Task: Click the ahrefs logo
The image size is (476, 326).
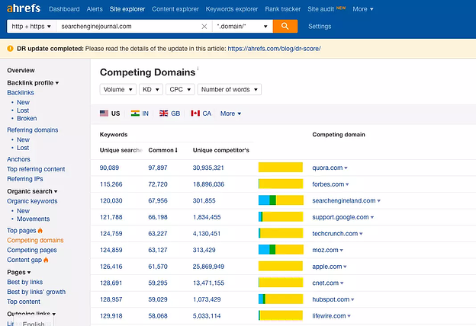Action: (x=24, y=8)
